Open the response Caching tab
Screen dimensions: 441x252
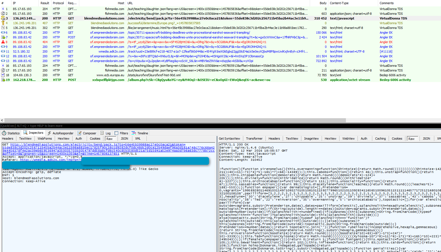point(380,139)
